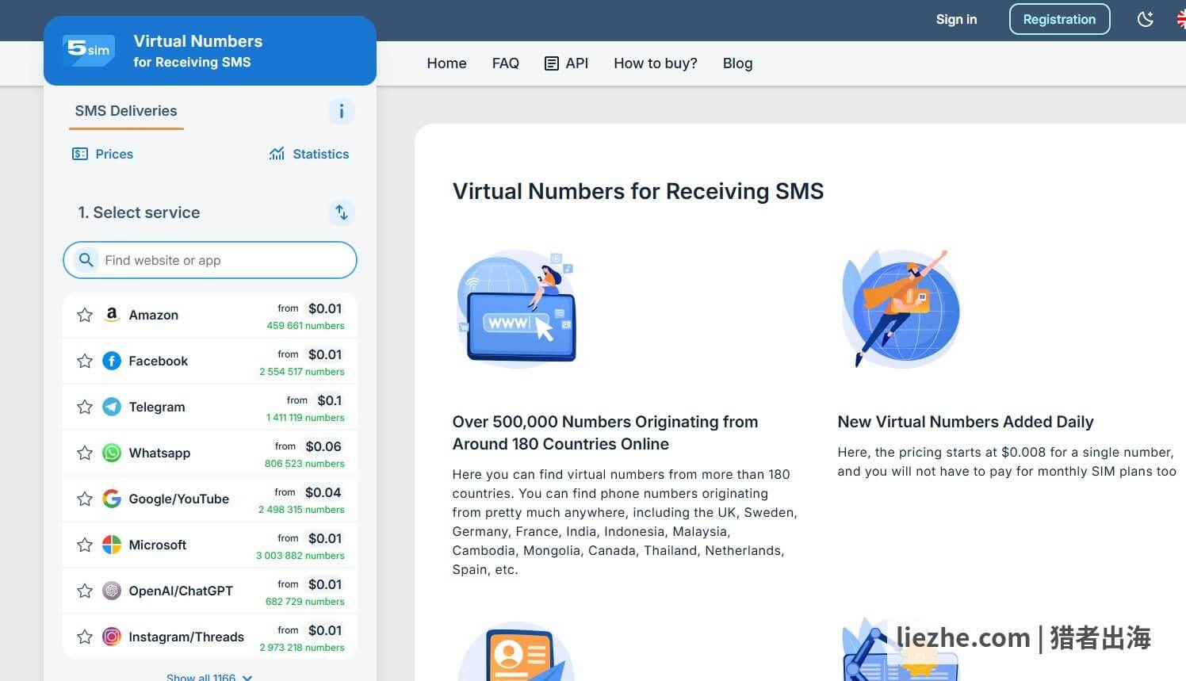The width and height of the screenshot is (1186, 681).
Task: Select the Whatsapp service name
Action: [x=159, y=453]
